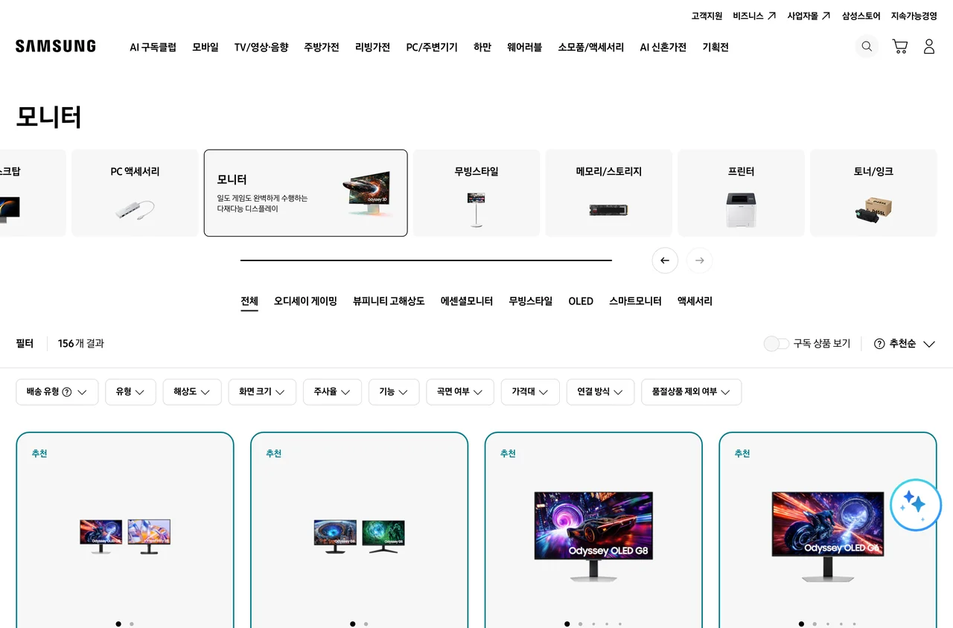Open the dual Odyssey OLED monitors product image
The height and width of the screenshot is (628, 953).
click(125, 536)
